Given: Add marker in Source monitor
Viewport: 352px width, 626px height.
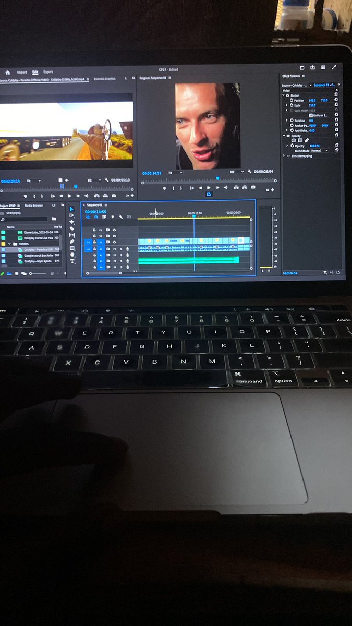Looking at the screenshot, I should pyautogui.click(x=26, y=196).
